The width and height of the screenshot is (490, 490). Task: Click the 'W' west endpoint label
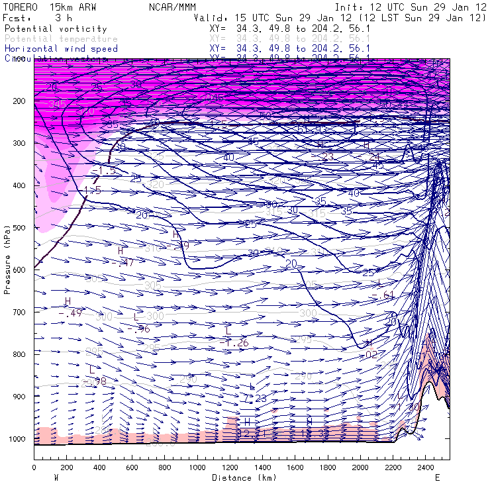[56, 477]
